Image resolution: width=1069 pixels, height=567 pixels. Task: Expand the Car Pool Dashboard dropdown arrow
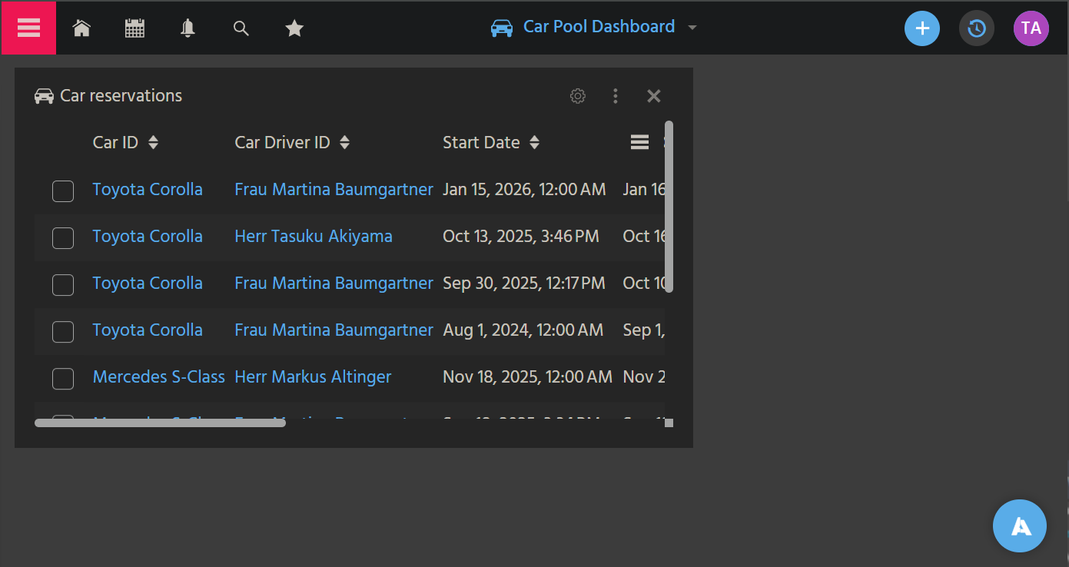tap(692, 28)
